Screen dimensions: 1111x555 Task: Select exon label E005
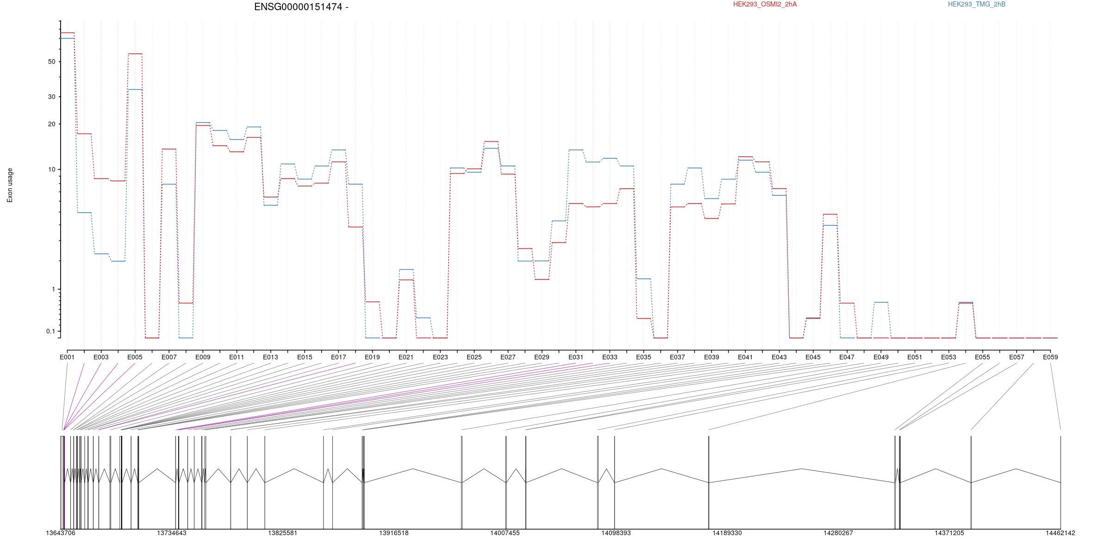pos(135,357)
